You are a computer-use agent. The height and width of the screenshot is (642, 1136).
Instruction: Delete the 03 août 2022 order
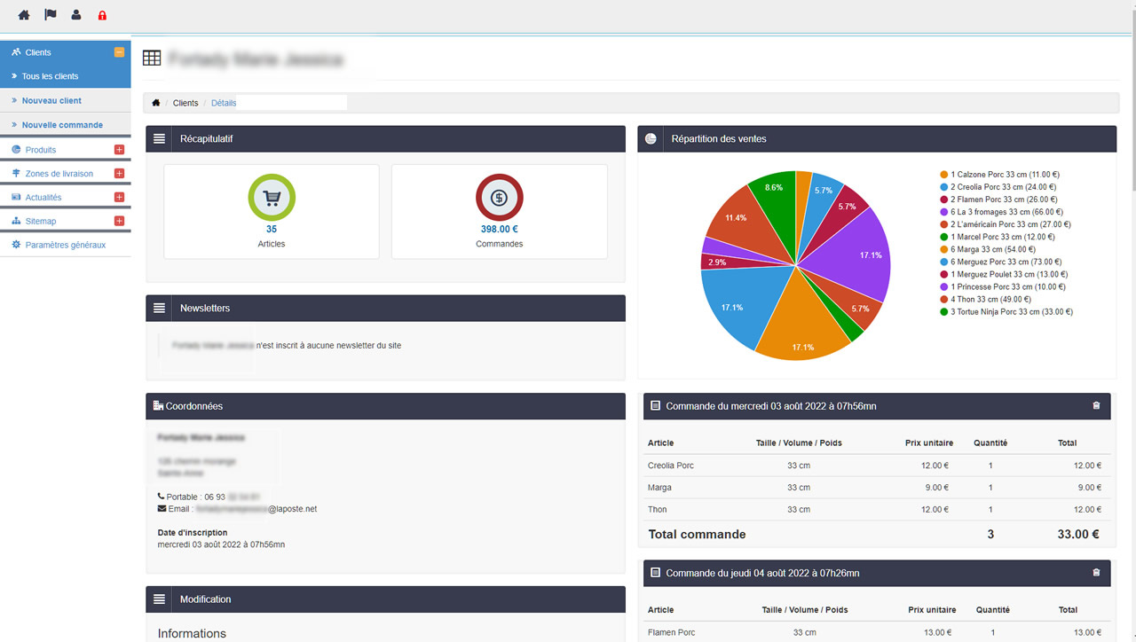[1096, 405]
